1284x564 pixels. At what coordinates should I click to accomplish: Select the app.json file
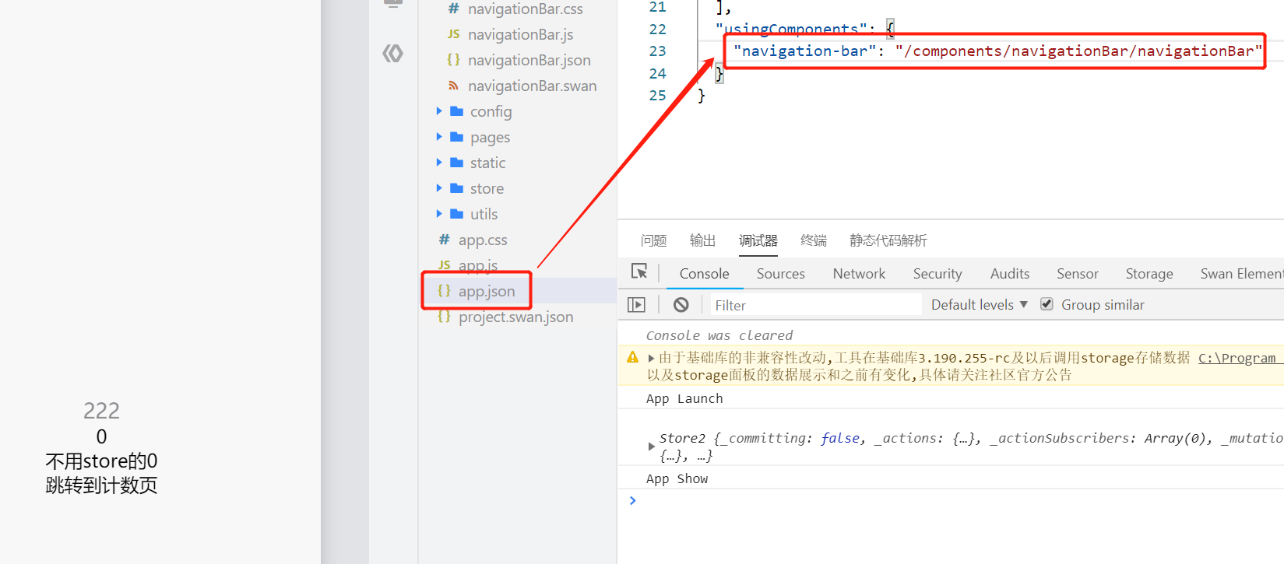(486, 291)
